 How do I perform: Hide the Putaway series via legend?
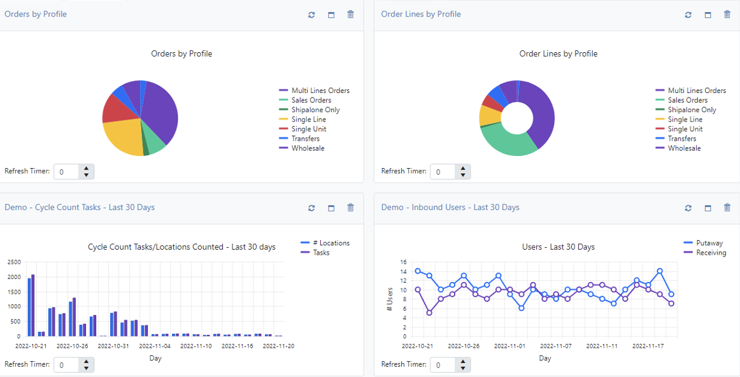[x=704, y=243]
